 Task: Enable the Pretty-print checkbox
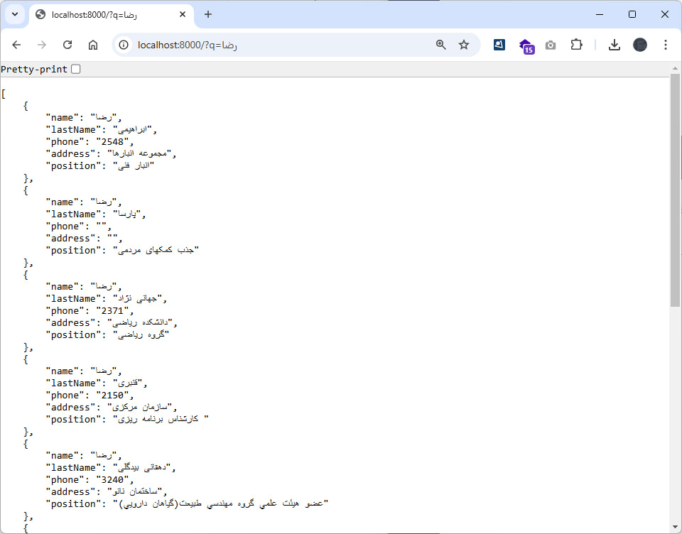click(76, 69)
